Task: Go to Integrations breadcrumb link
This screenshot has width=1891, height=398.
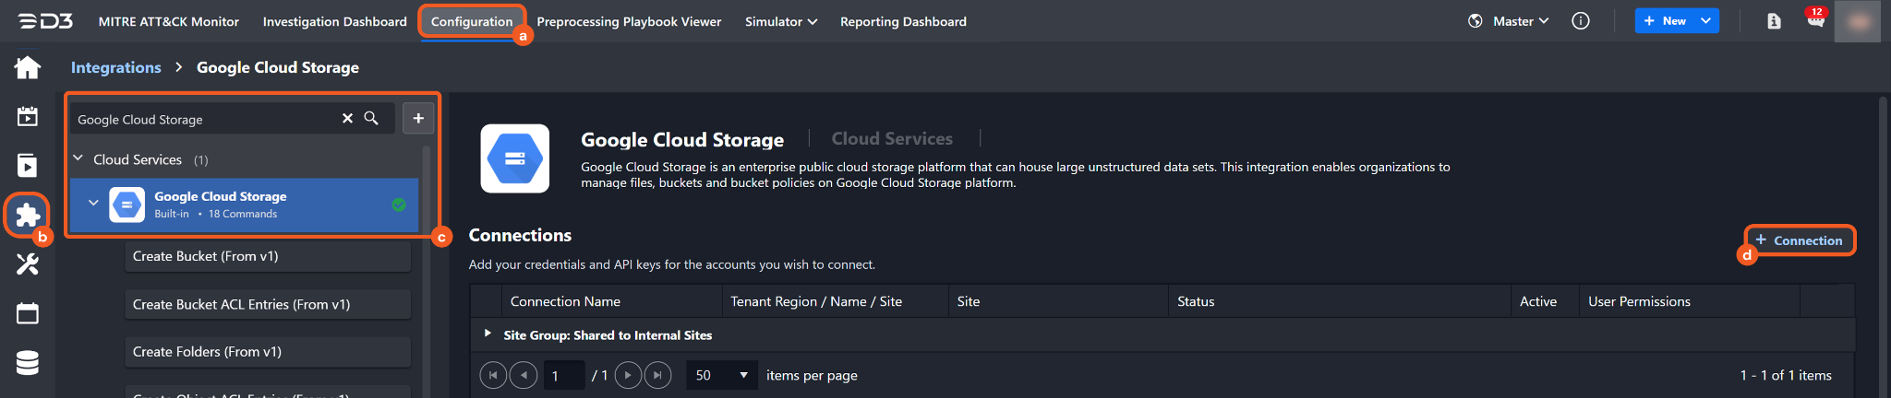Action: tap(115, 67)
